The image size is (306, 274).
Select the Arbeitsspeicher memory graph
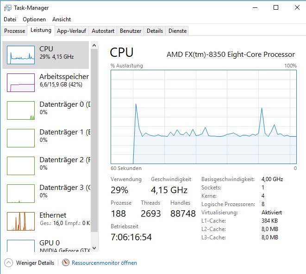coord(21,83)
